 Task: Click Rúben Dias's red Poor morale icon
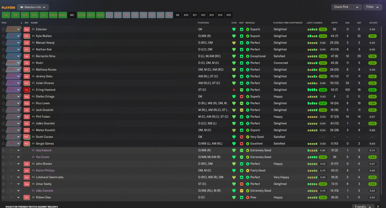point(248,197)
